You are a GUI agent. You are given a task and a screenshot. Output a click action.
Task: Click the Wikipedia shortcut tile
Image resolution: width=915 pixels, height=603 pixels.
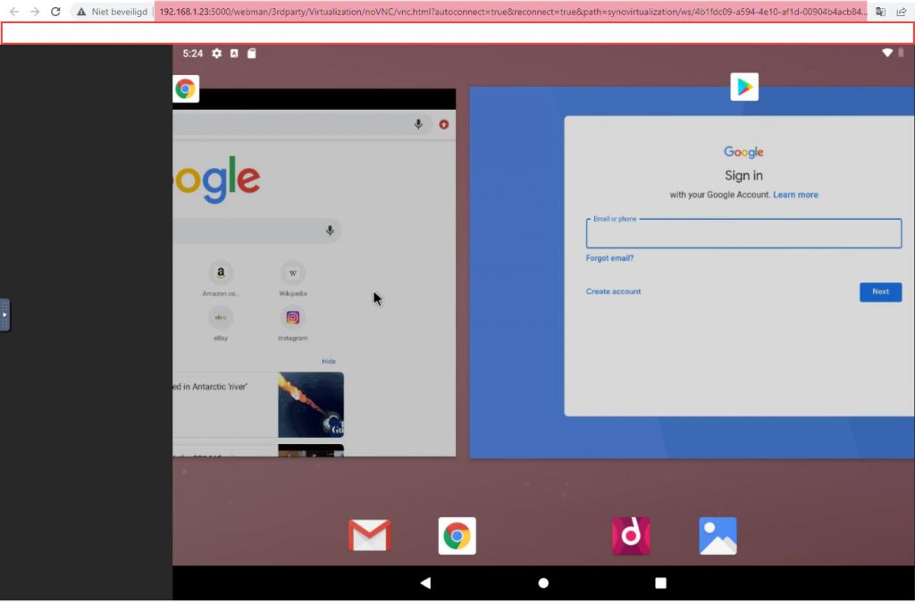pos(292,272)
